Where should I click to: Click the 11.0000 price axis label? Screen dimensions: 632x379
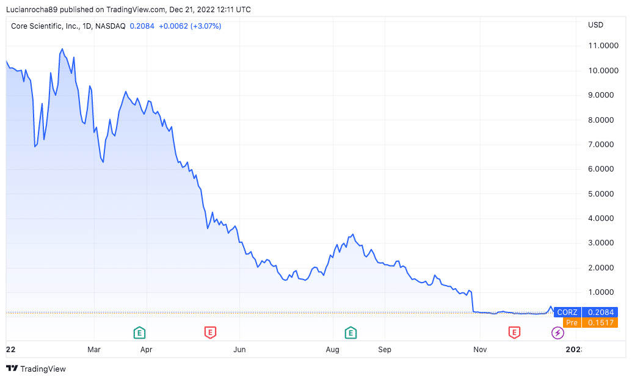pyautogui.click(x=603, y=46)
